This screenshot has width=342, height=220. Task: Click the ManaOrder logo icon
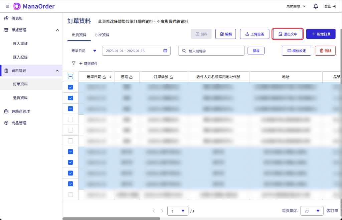click(17, 6)
